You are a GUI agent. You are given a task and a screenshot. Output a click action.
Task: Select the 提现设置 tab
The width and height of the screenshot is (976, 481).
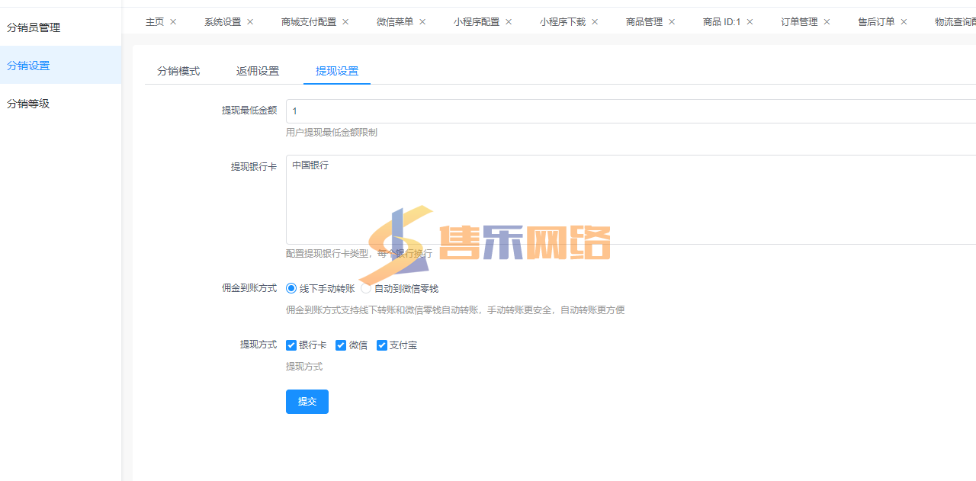(337, 71)
